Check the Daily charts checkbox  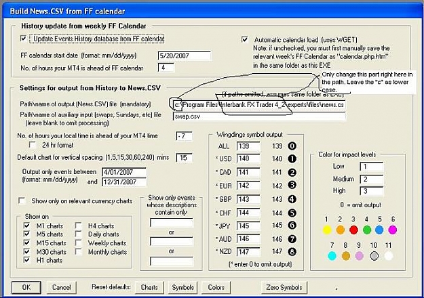click(x=79, y=234)
